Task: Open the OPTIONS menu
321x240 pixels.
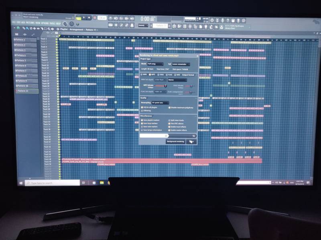Action: (x=45, y=23)
